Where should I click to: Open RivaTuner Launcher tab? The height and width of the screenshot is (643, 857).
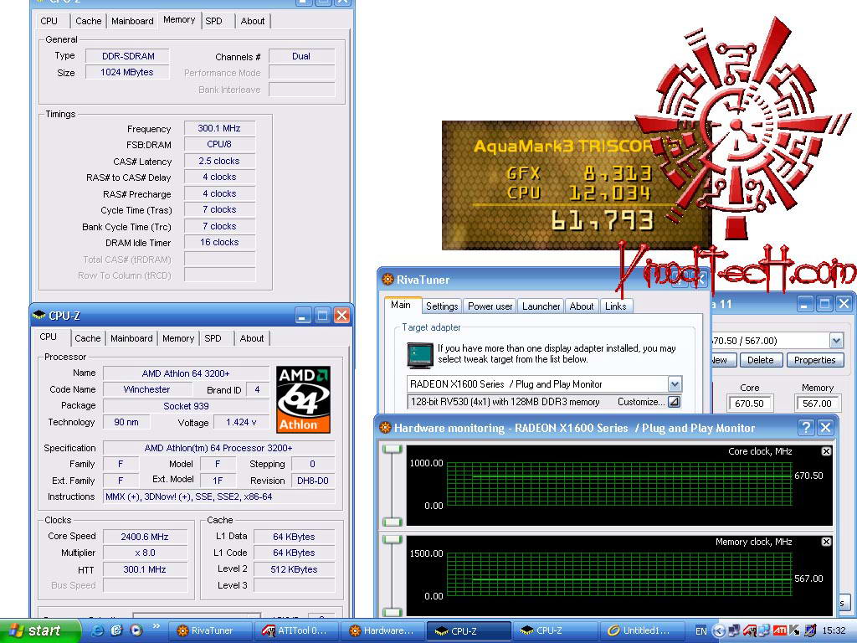click(x=541, y=306)
